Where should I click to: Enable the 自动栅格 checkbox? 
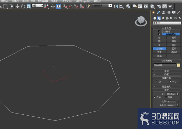(x=159, y=31)
